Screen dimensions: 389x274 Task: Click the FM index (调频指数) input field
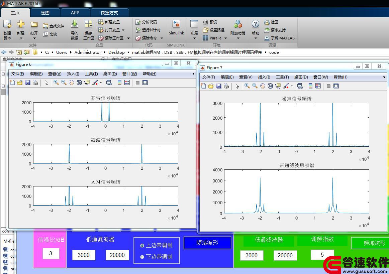pyautogui.click(x=322, y=255)
